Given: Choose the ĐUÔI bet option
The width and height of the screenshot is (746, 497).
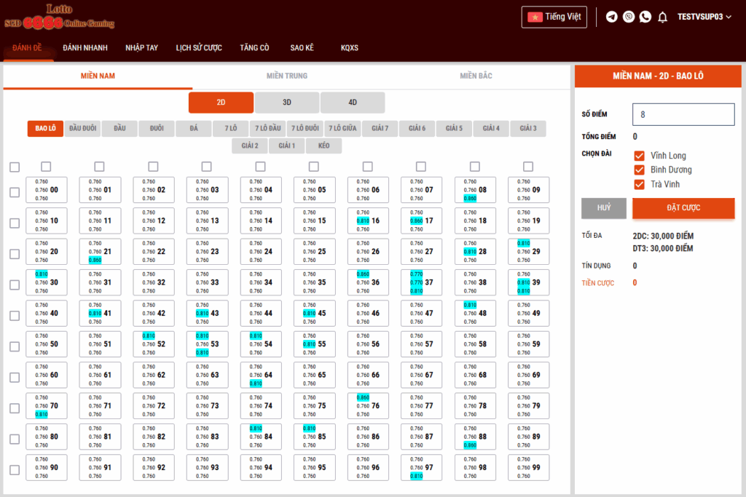Looking at the screenshot, I should (157, 128).
